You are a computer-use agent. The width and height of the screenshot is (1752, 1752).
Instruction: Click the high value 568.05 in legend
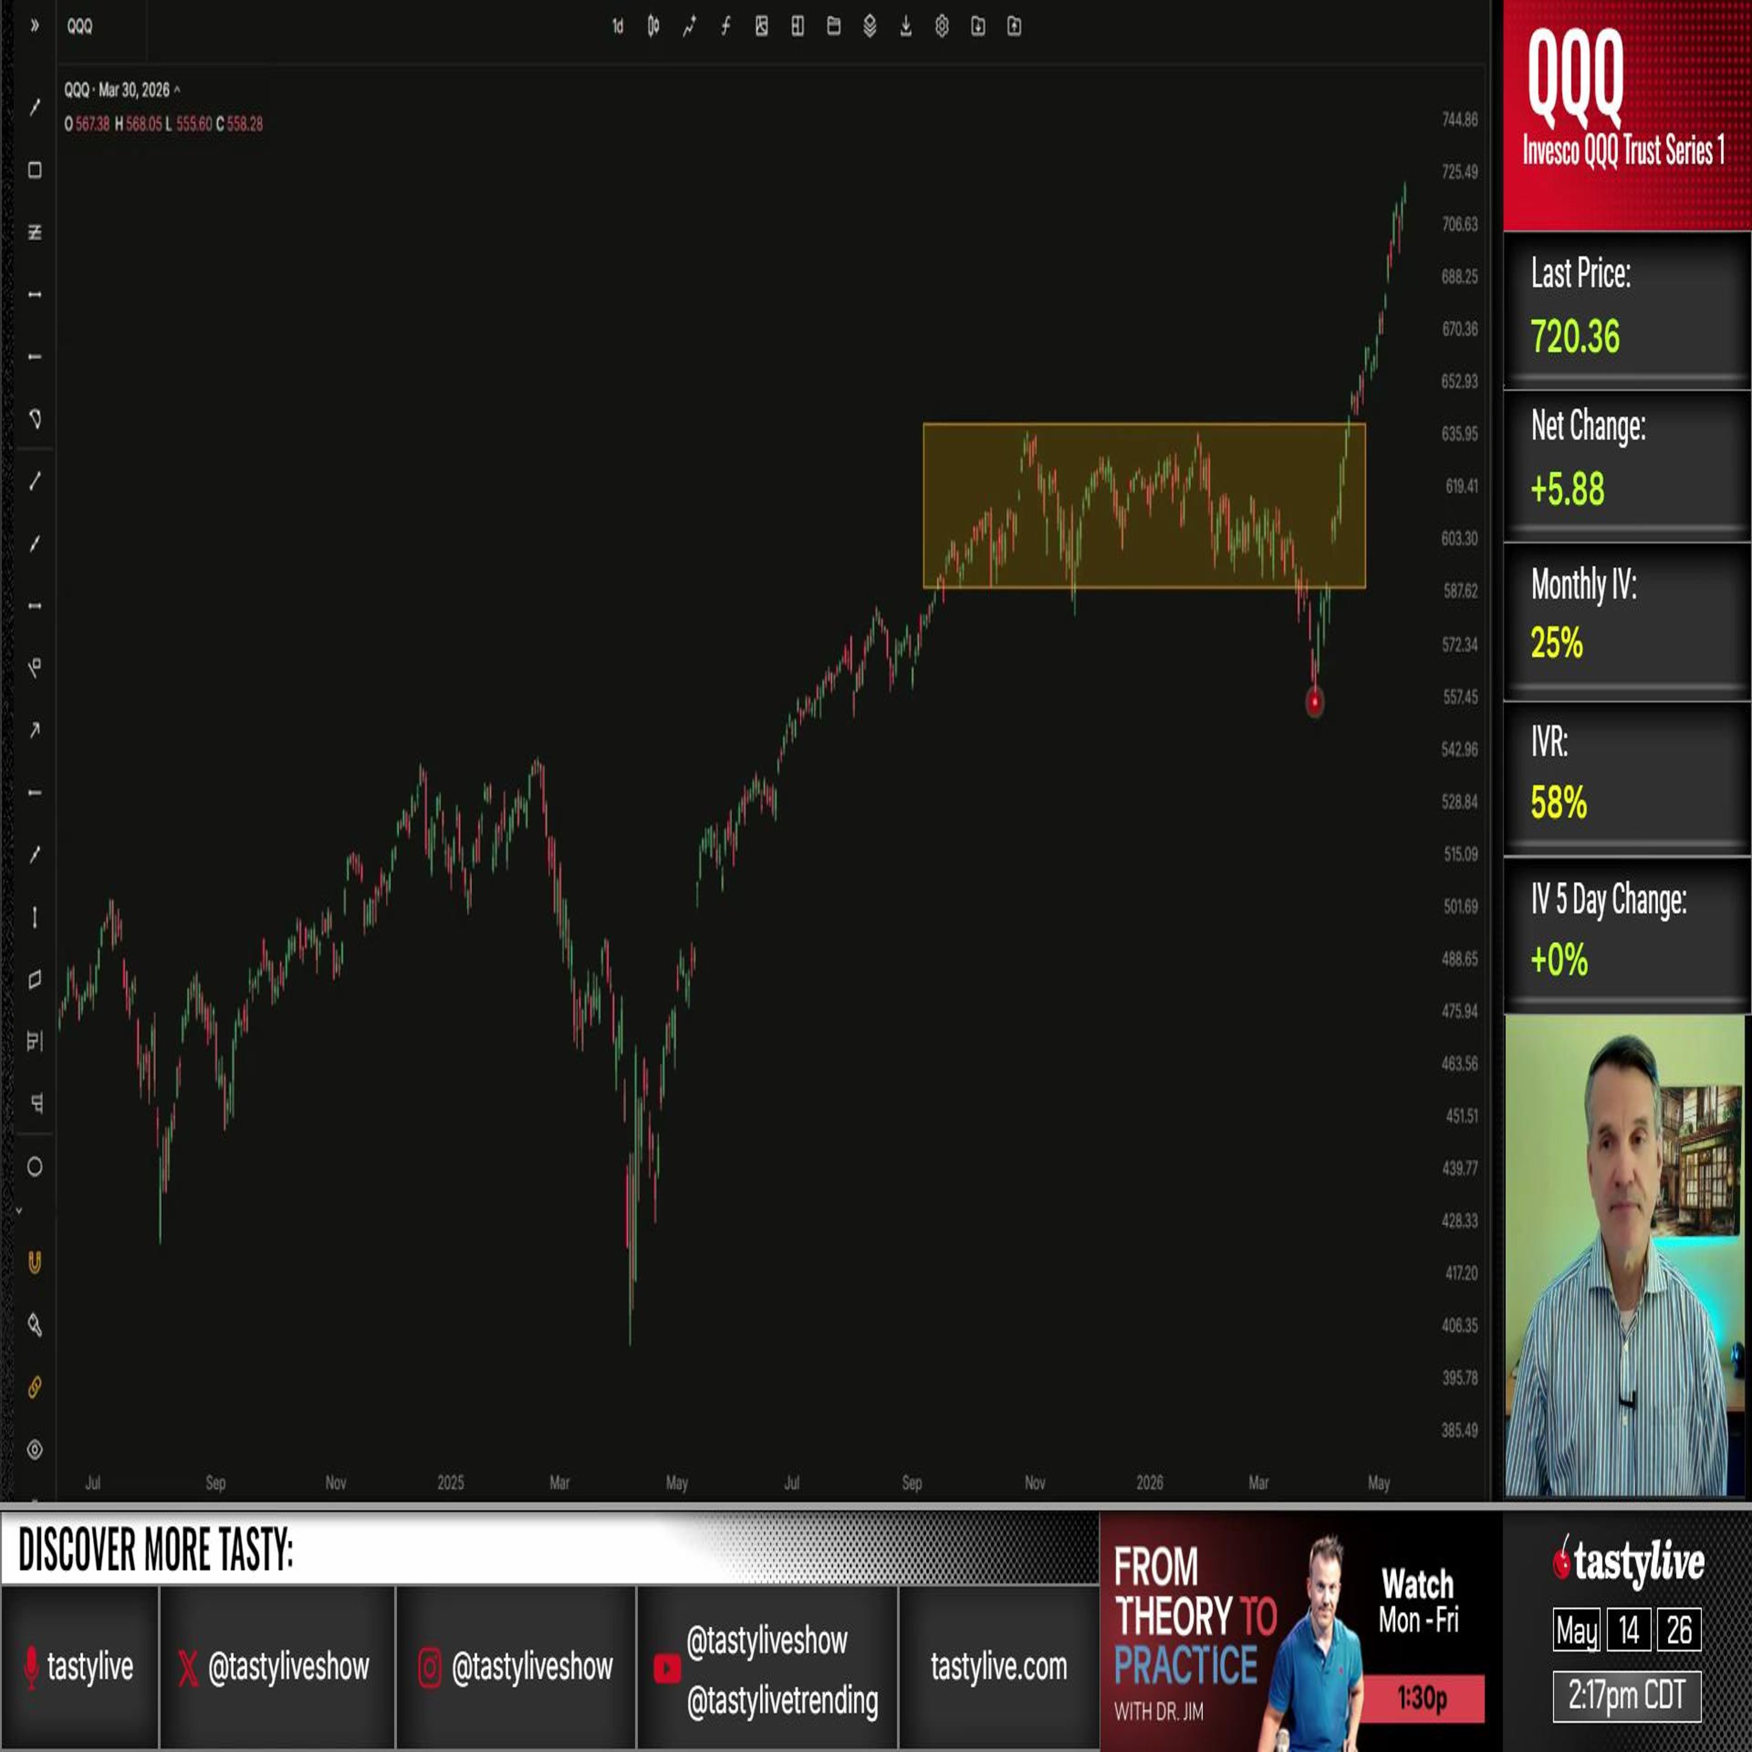(x=143, y=123)
